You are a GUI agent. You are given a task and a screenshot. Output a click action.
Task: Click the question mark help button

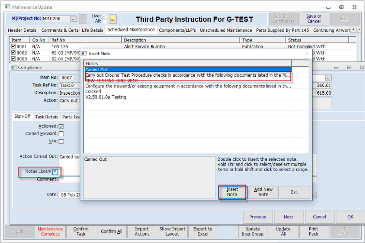click(x=83, y=19)
